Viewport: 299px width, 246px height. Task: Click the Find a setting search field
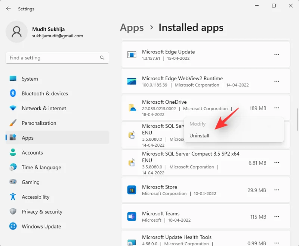point(52,58)
